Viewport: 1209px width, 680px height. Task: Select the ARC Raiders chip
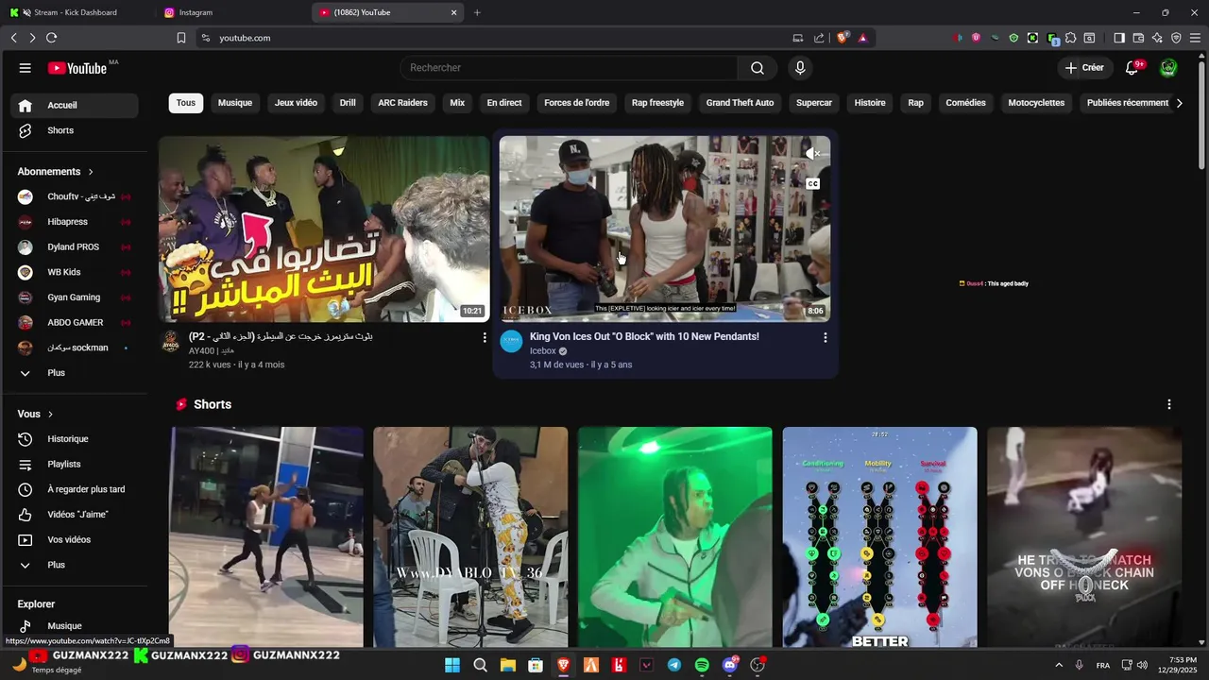402,103
